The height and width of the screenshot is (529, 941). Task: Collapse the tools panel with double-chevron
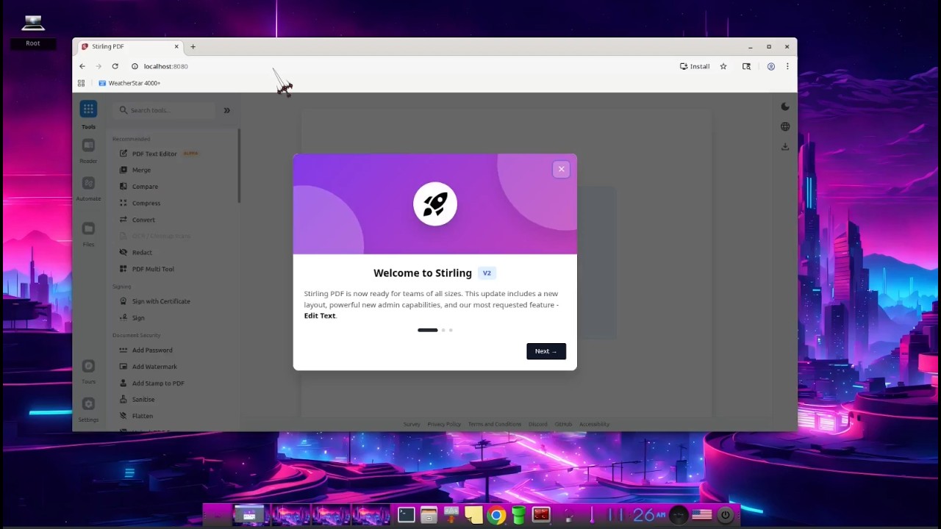(x=226, y=110)
